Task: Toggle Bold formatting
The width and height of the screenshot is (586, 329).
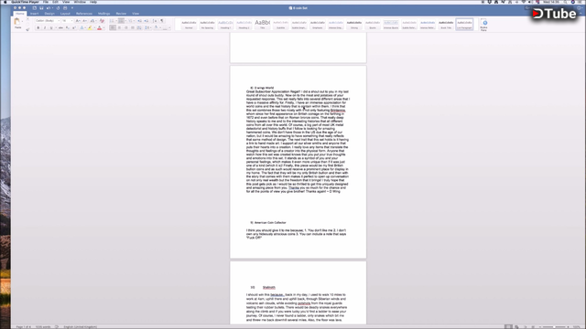Action: pyautogui.click(x=38, y=28)
